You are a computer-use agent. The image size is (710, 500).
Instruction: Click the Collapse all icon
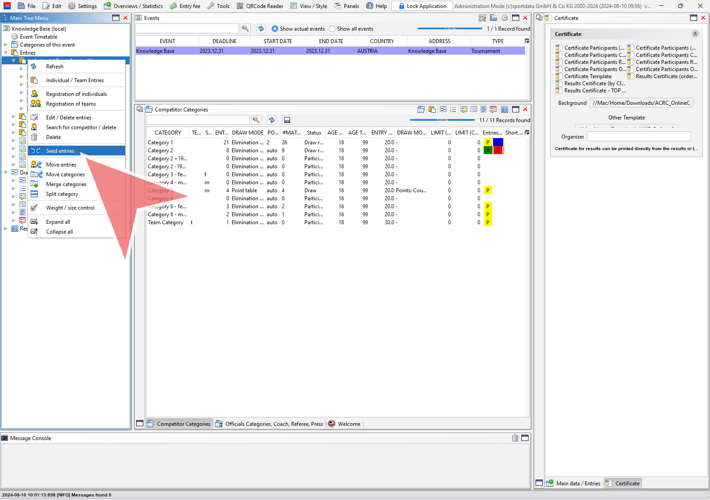[x=34, y=232]
